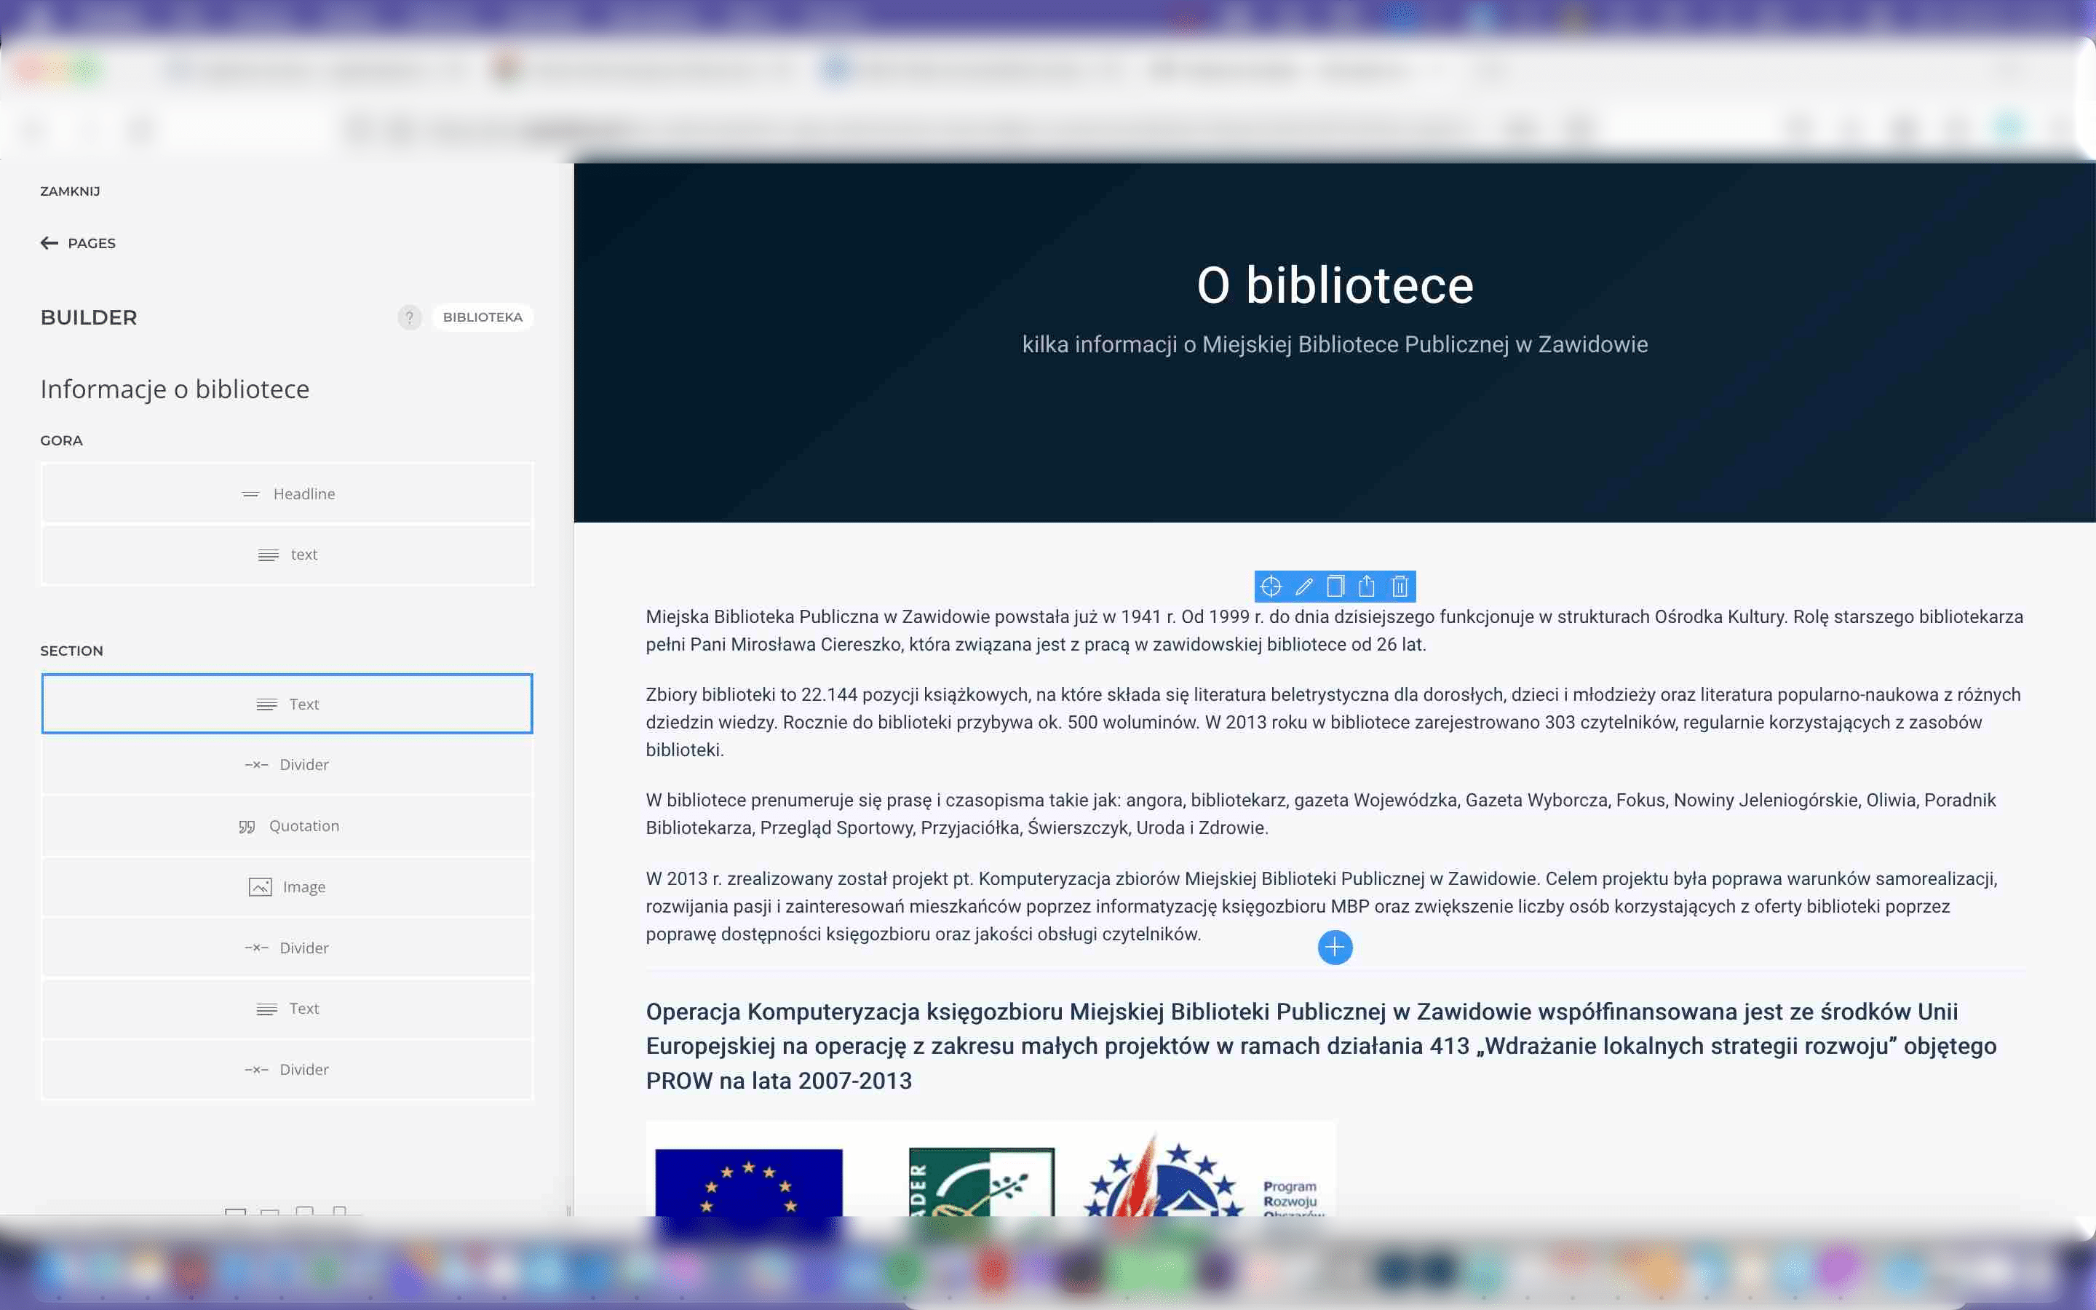Click quotation starting 'Operacja Komputeryzacja księgozbioru'
The width and height of the screenshot is (2096, 1310).
1321,1046
